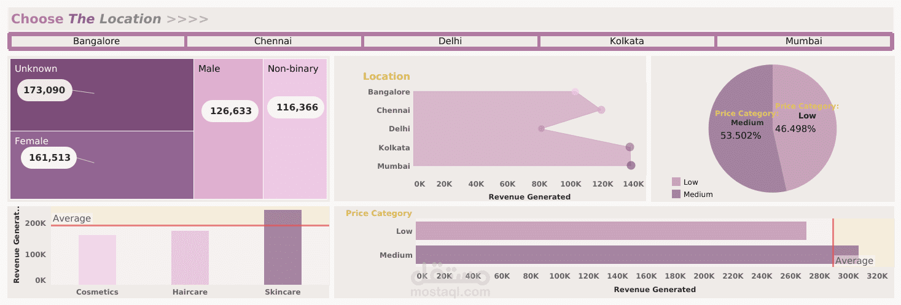Click the Cosmetics axis label
Viewport: 901px width, 305px height.
97,292
